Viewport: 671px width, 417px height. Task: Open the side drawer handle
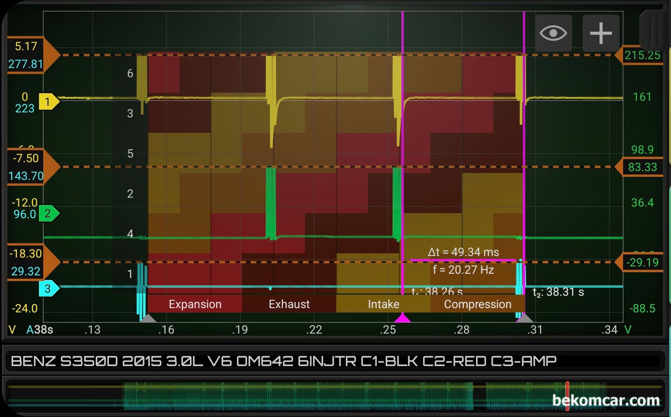655,31
